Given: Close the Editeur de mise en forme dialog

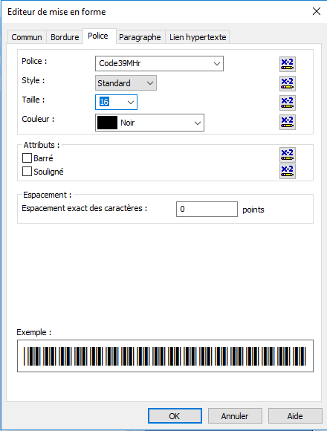Looking at the screenshot, I should click(x=317, y=11).
